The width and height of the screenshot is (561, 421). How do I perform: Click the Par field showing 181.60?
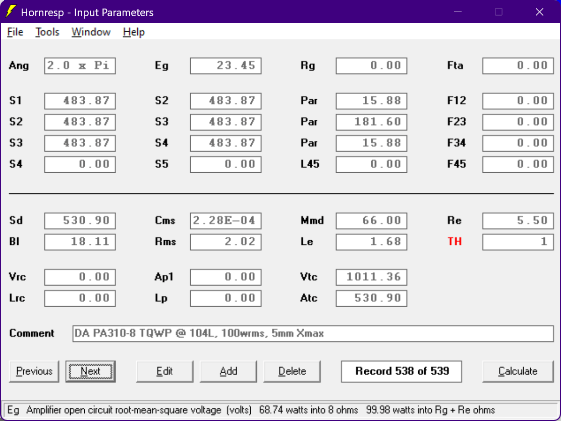coord(371,122)
